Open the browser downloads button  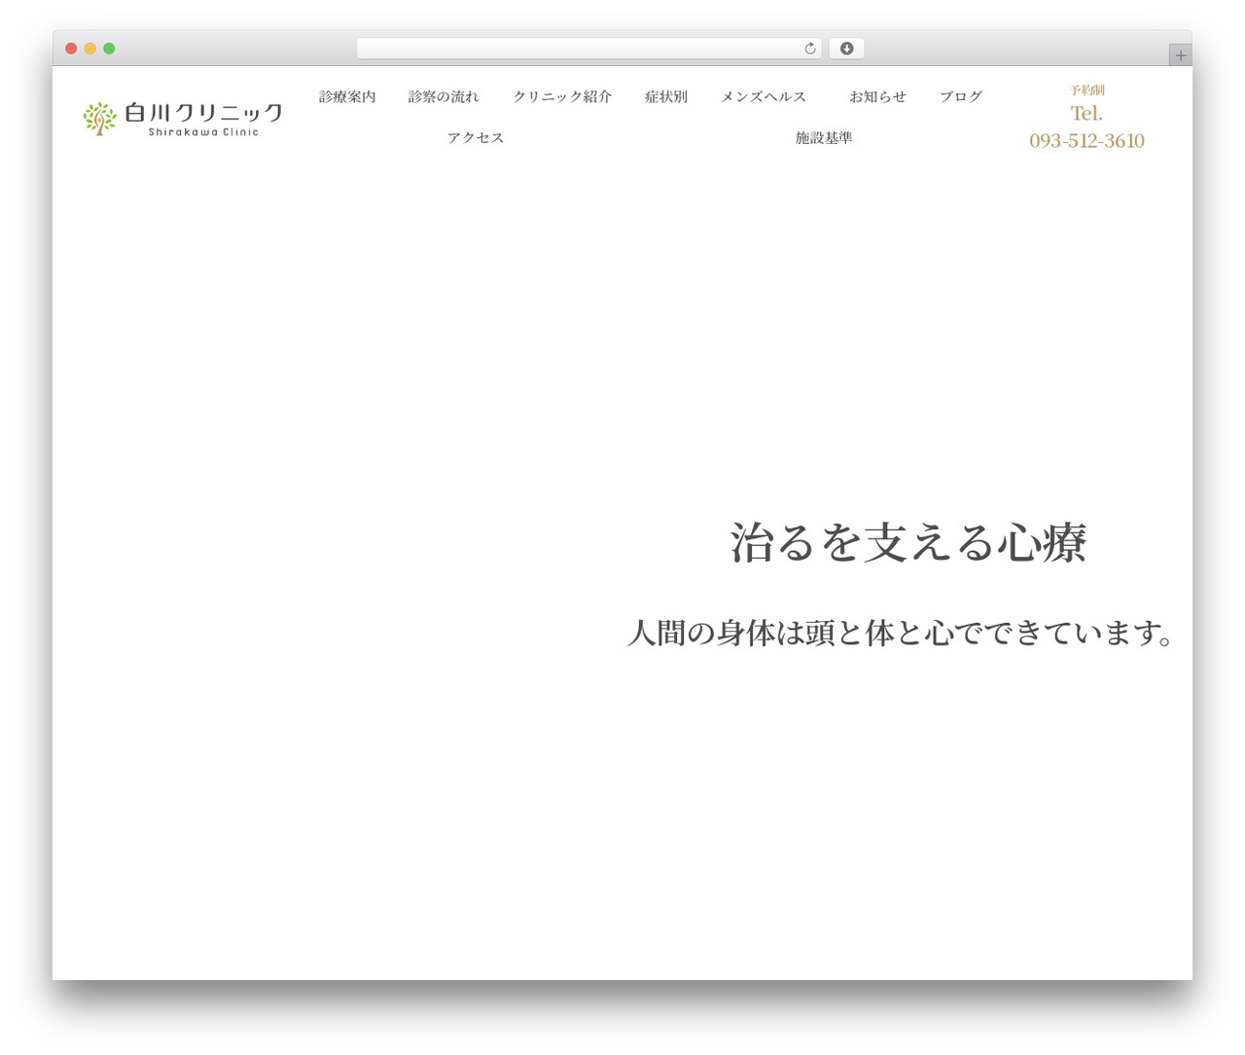pyautogui.click(x=846, y=49)
